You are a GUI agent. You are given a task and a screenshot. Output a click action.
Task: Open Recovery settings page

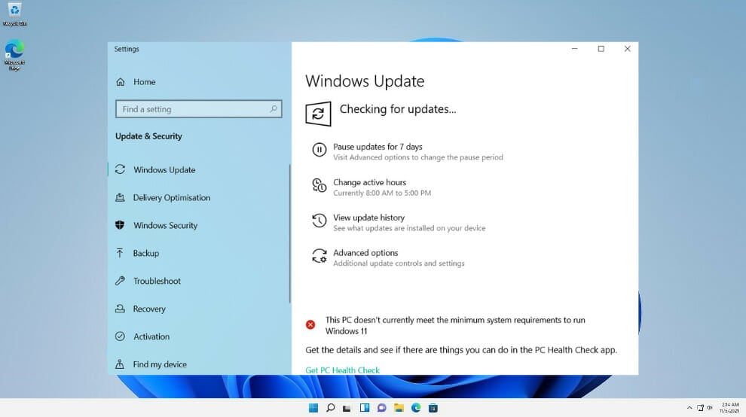tap(149, 309)
